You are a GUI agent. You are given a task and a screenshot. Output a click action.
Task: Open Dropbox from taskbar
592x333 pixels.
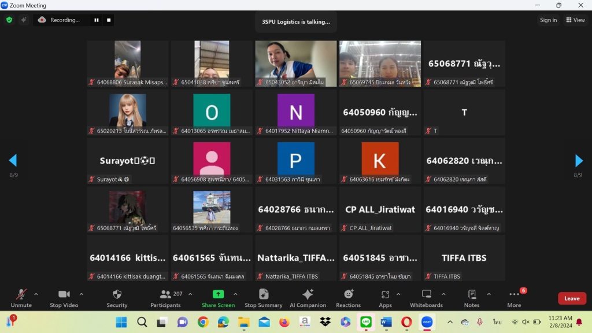tap(325, 322)
